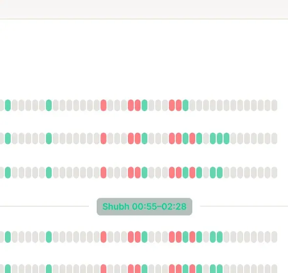Select the last red pill in the row below the Shubh label

click(x=192, y=237)
